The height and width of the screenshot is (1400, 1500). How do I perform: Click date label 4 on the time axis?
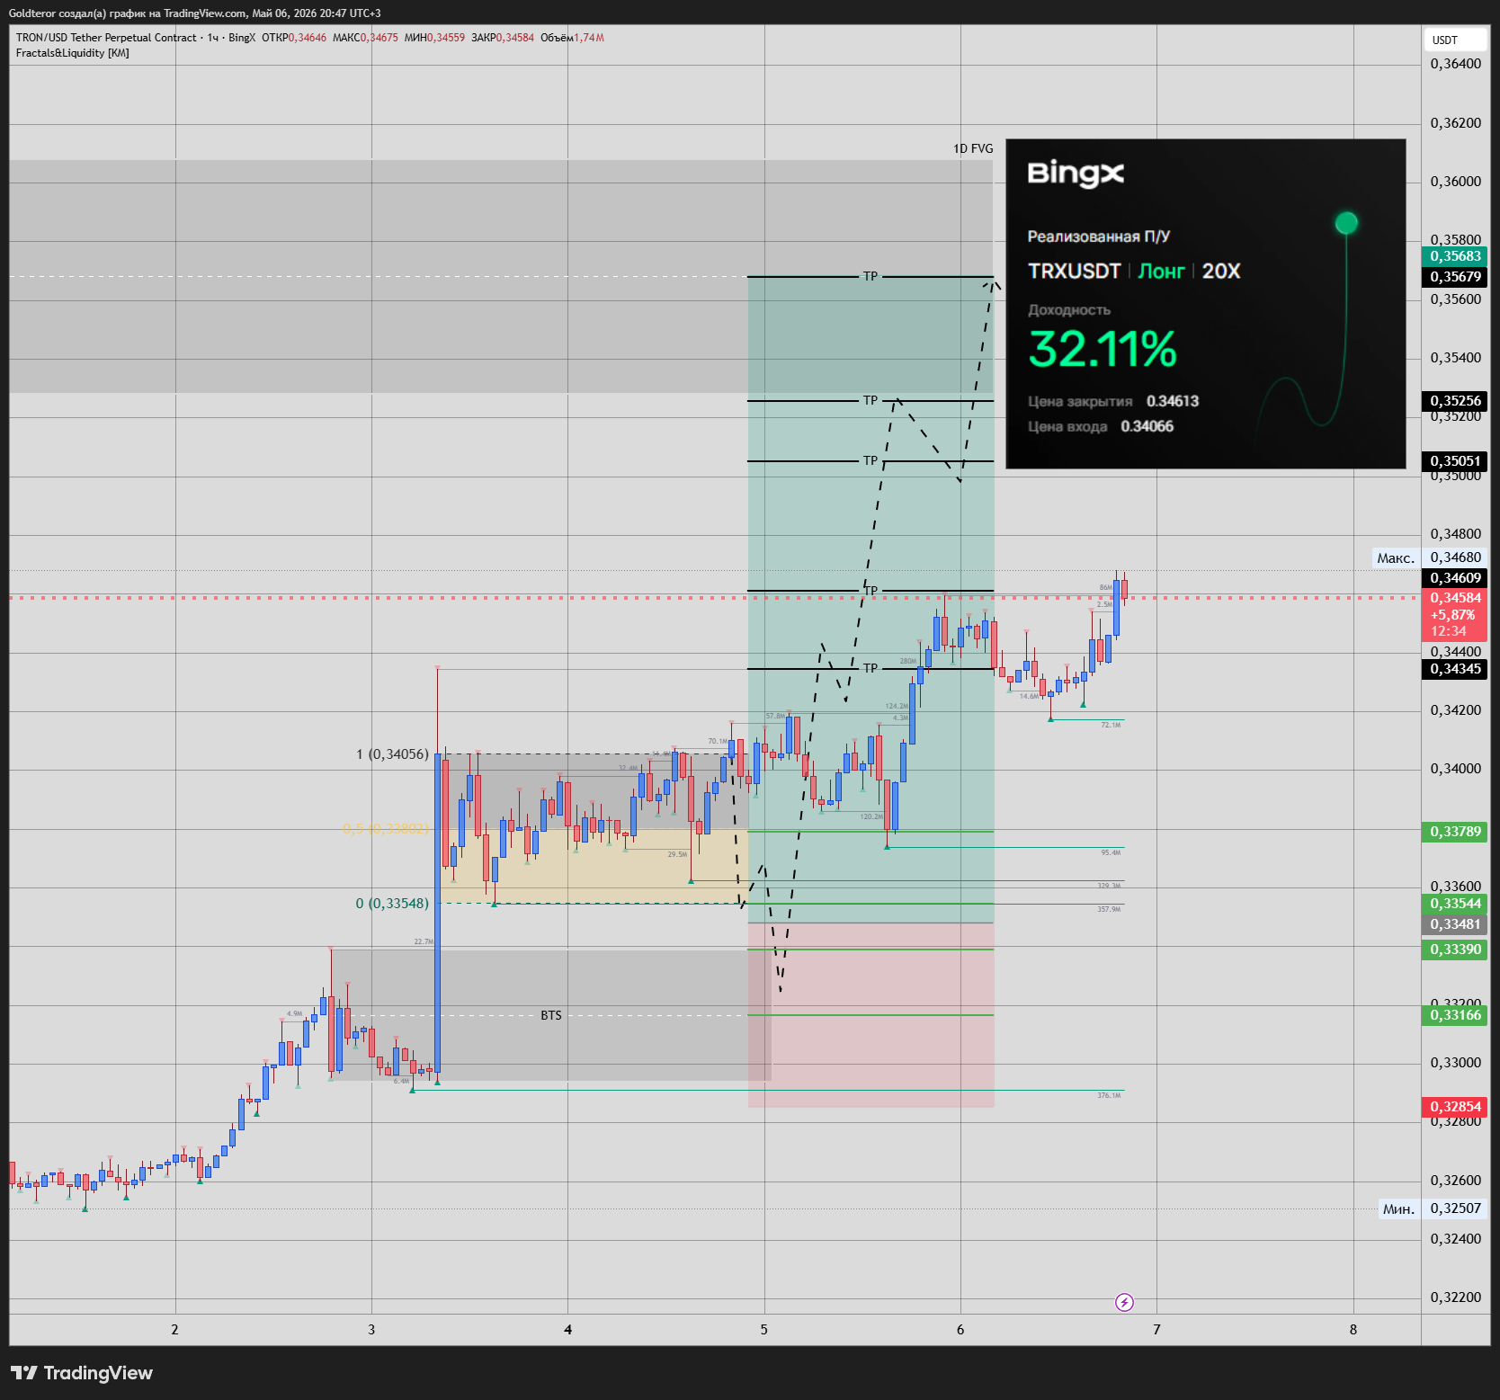(567, 1329)
